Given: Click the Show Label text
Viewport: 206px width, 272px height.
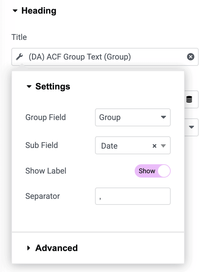Looking at the screenshot, I should pos(46,171).
